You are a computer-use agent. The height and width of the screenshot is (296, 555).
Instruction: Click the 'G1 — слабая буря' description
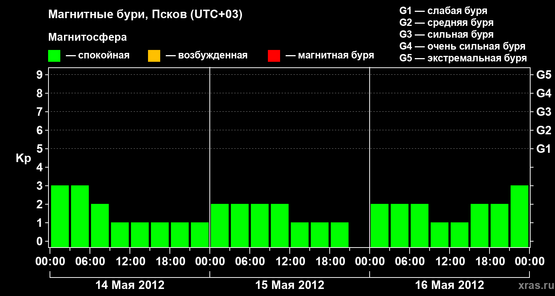443,10
